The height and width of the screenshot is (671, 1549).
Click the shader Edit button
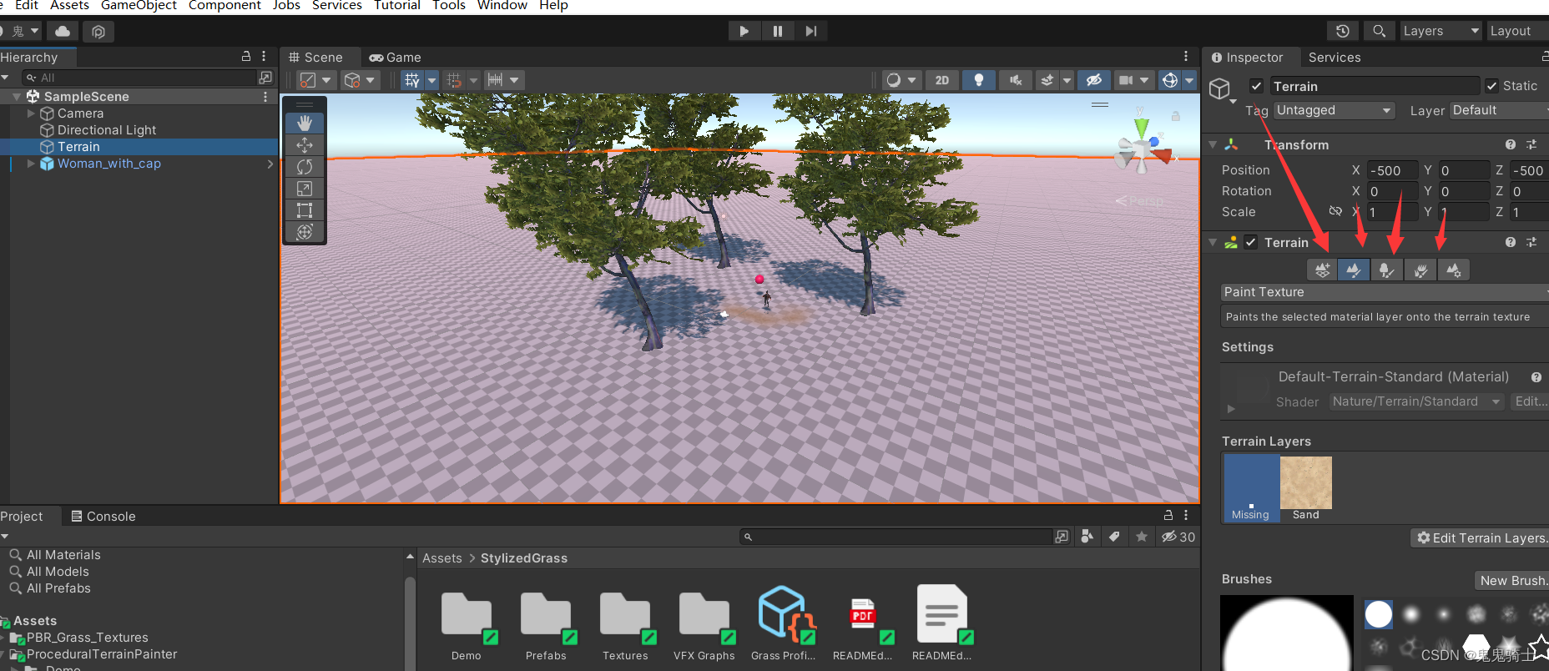click(1530, 401)
